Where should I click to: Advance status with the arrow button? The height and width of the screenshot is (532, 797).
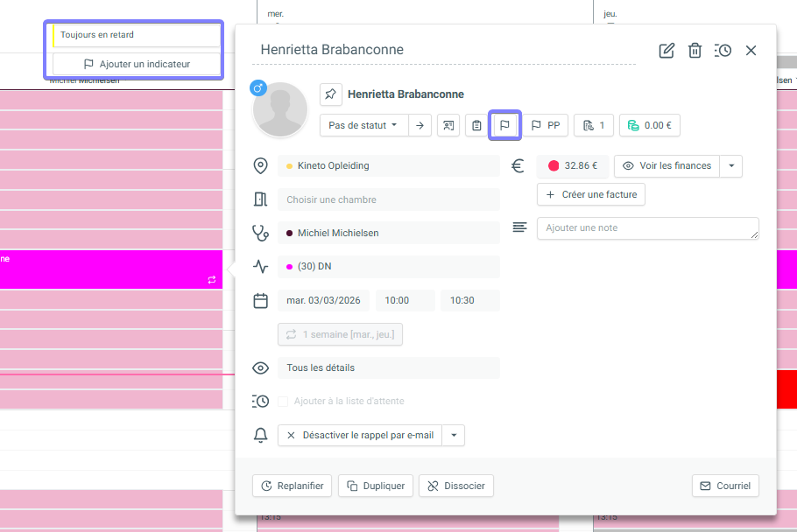point(420,125)
